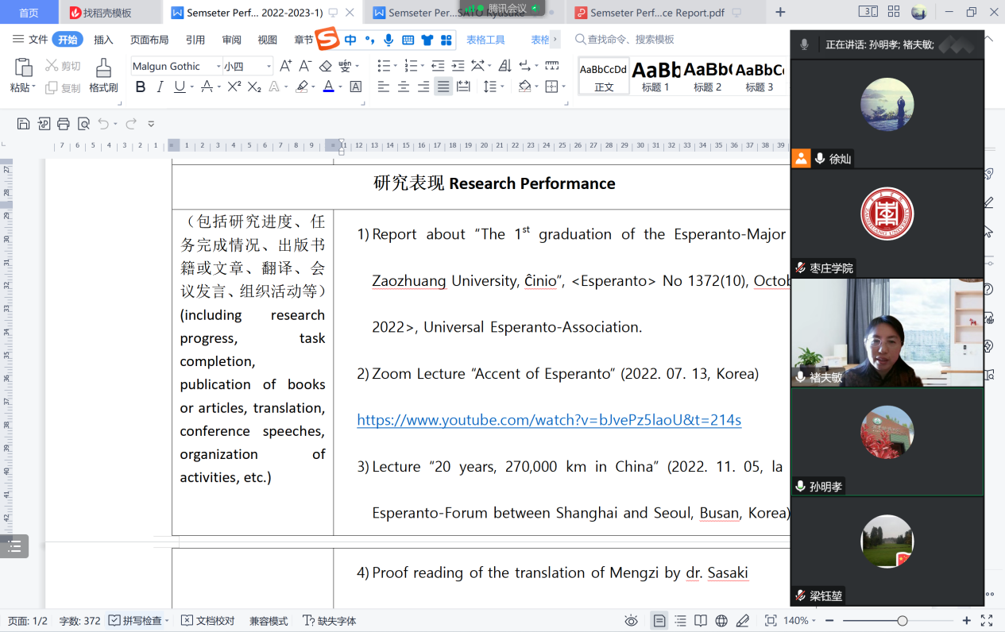Click the print icon in quick toolbar
Viewport: 1005px width, 632px height.
[x=64, y=123]
